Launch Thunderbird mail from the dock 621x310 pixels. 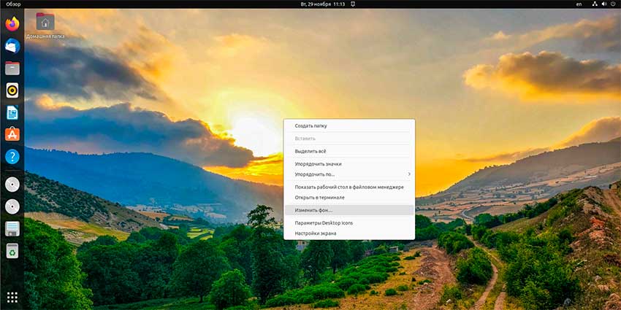12,46
